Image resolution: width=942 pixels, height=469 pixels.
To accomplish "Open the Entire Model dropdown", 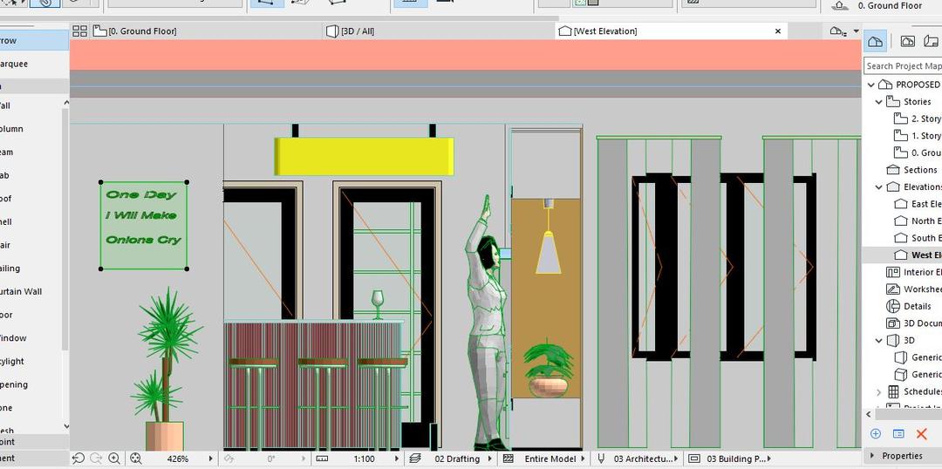I will [x=550, y=459].
